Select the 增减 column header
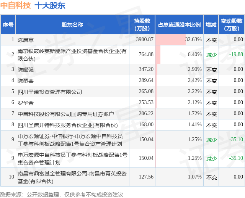Image resolution: width=245 pixels, height=198 pixels. tap(211, 24)
